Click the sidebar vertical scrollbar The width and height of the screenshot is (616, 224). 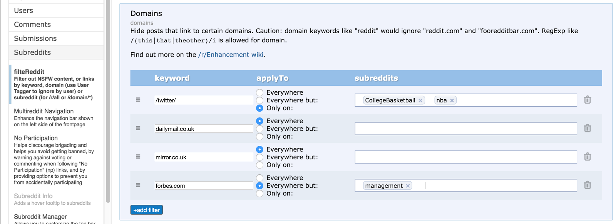[x=108, y=100]
